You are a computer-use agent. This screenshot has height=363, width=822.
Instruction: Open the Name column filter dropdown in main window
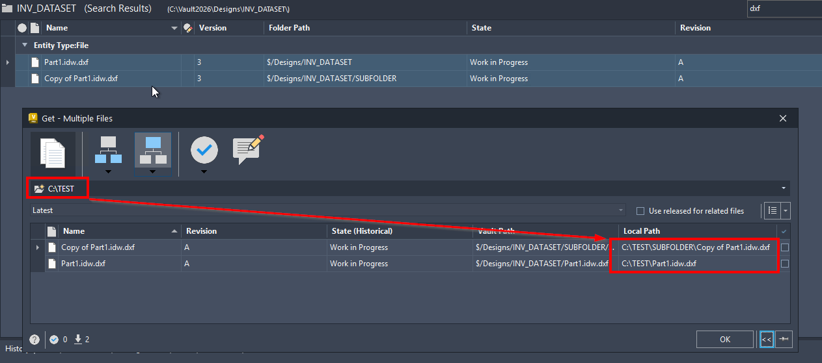(x=174, y=28)
